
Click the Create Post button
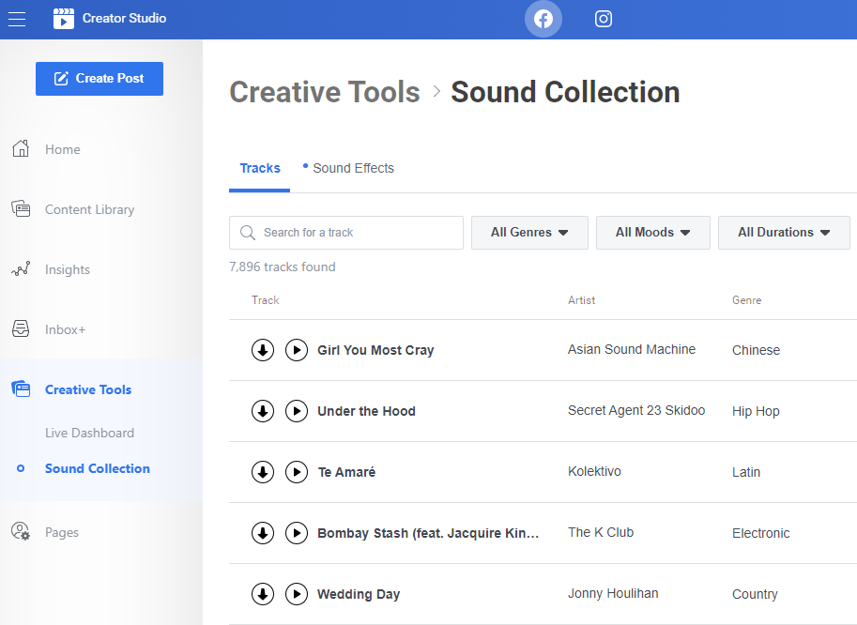click(99, 79)
